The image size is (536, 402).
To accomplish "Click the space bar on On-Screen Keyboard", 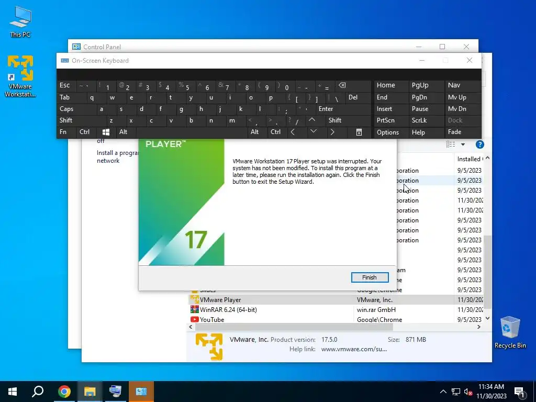I will pyautogui.click(x=192, y=132).
